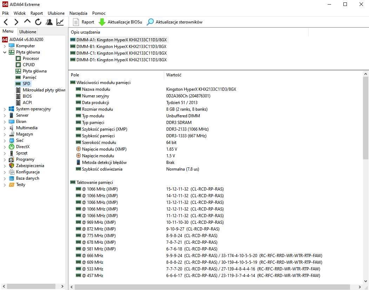Go back with the left arrow toolbar icon
Screen dimensions: 369x290
point(6,22)
